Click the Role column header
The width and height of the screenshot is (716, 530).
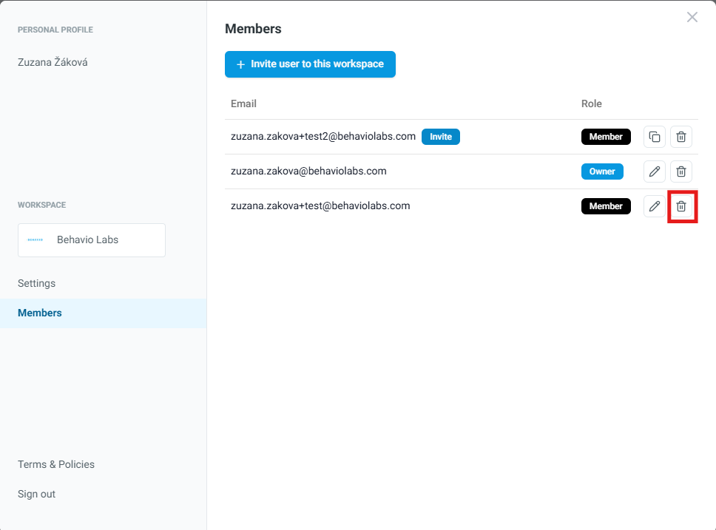592,104
